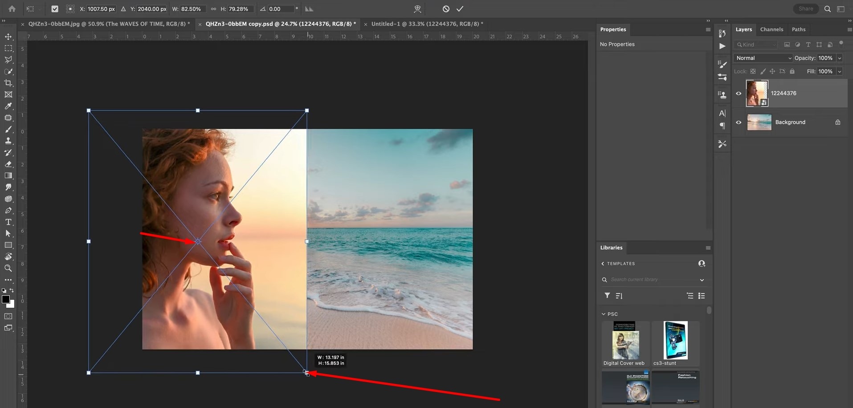Toggle the reference point checkbox
The image size is (853, 408).
coord(55,9)
